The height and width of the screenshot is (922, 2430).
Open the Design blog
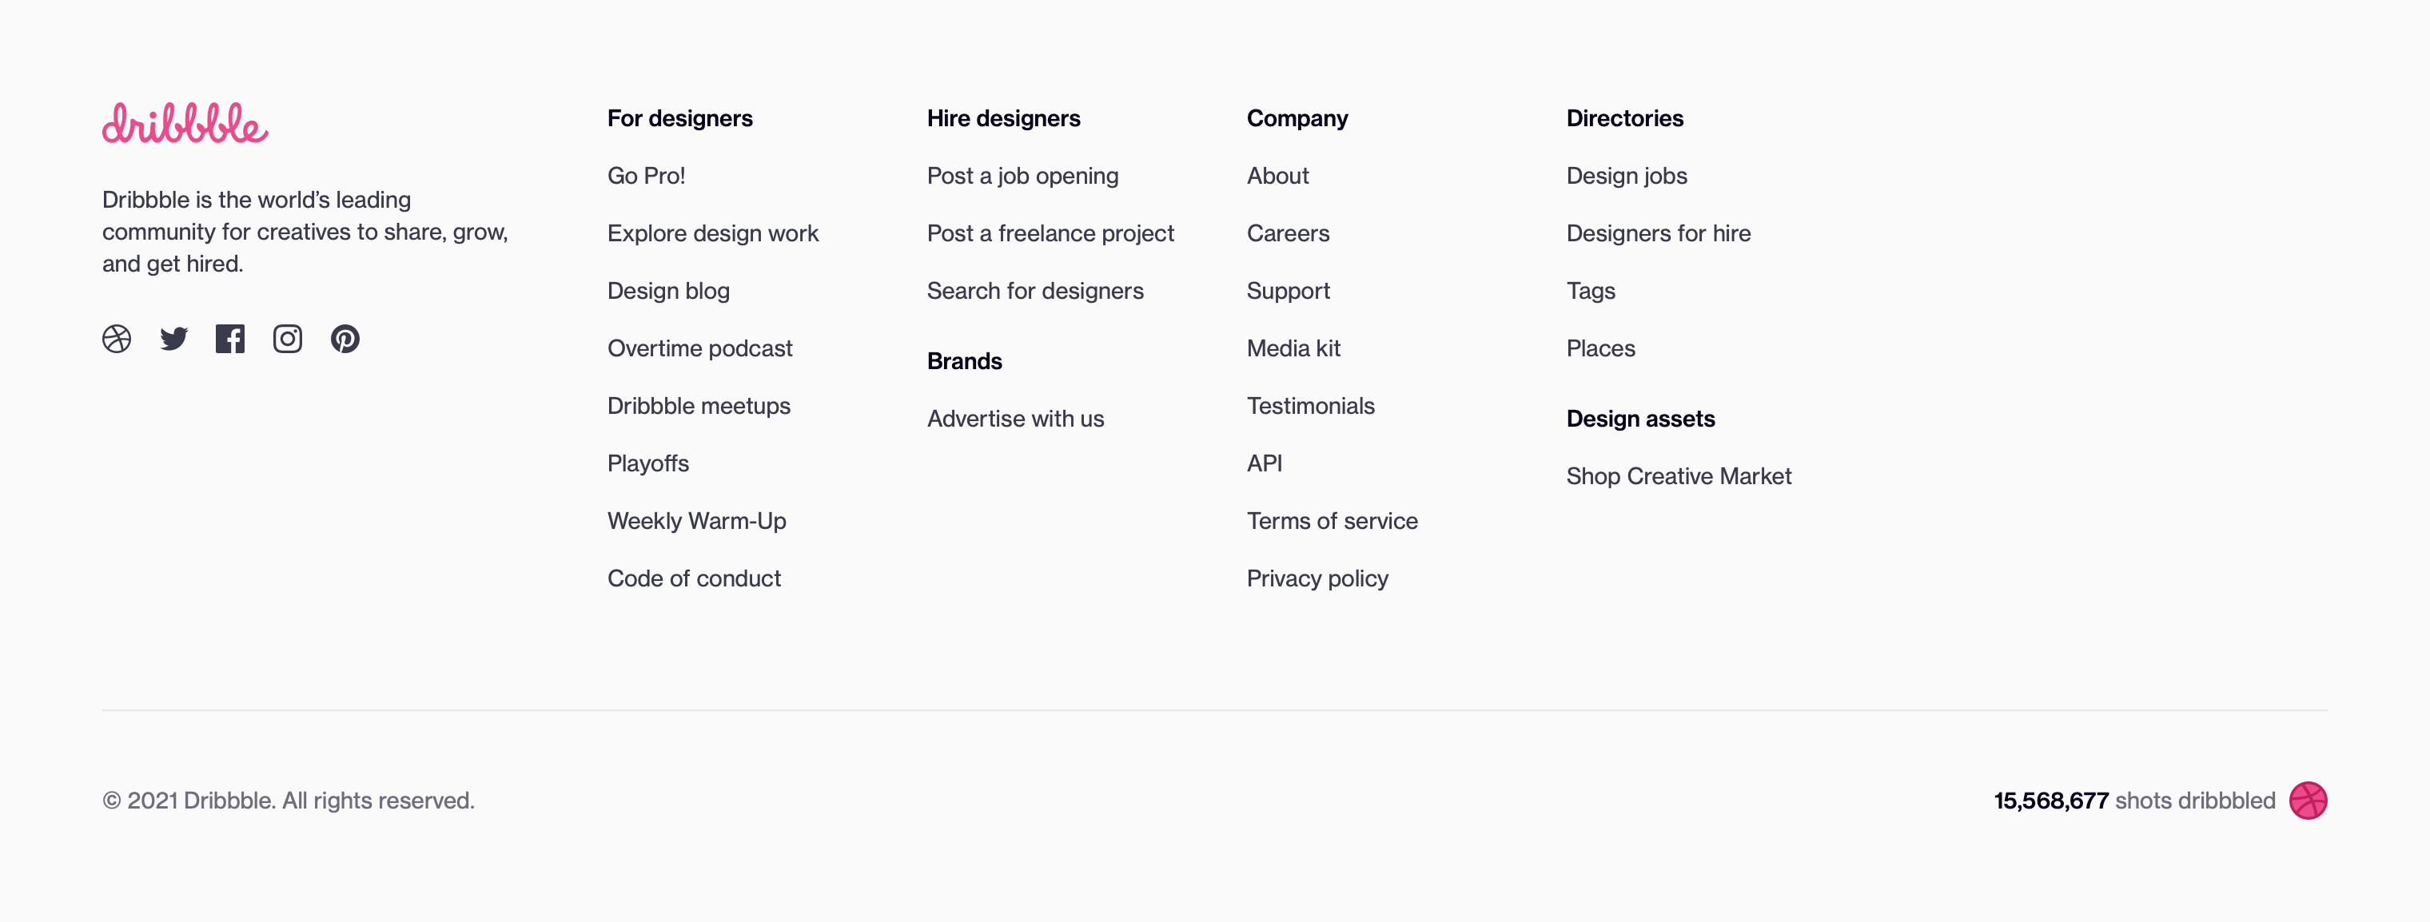(668, 290)
